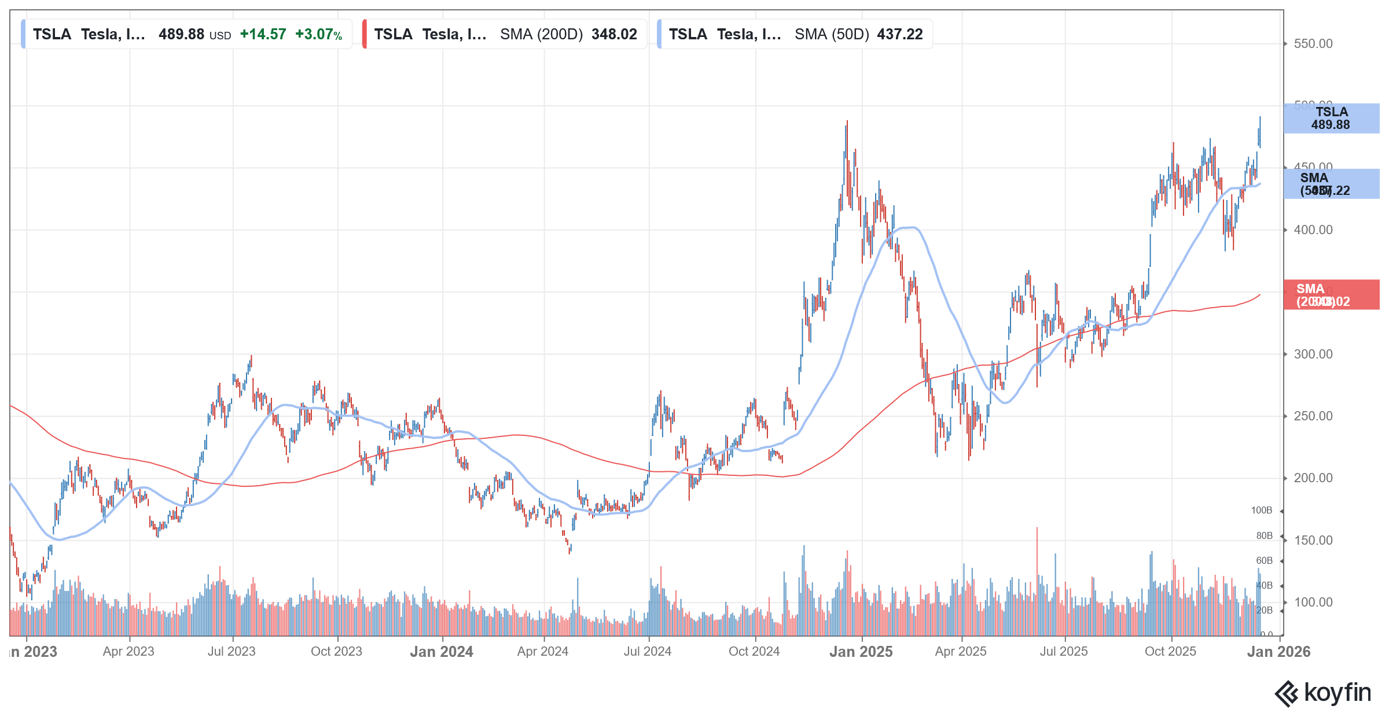Click the blue color bar in TSLA price legend
The height and width of the screenshot is (717, 1389).
[23, 34]
